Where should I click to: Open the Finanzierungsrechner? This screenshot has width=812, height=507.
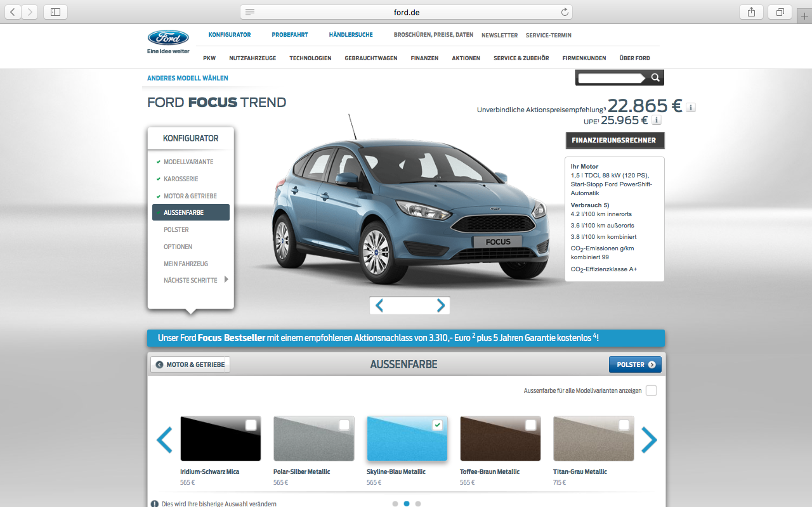pyautogui.click(x=615, y=140)
